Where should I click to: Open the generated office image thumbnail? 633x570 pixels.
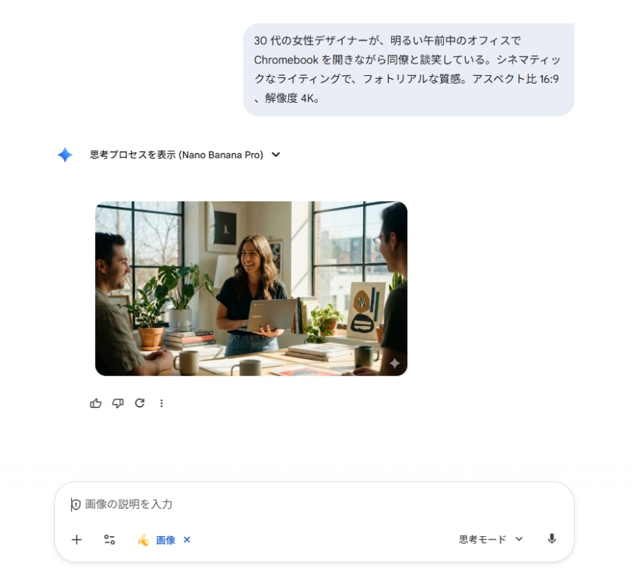tap(251, 289)
